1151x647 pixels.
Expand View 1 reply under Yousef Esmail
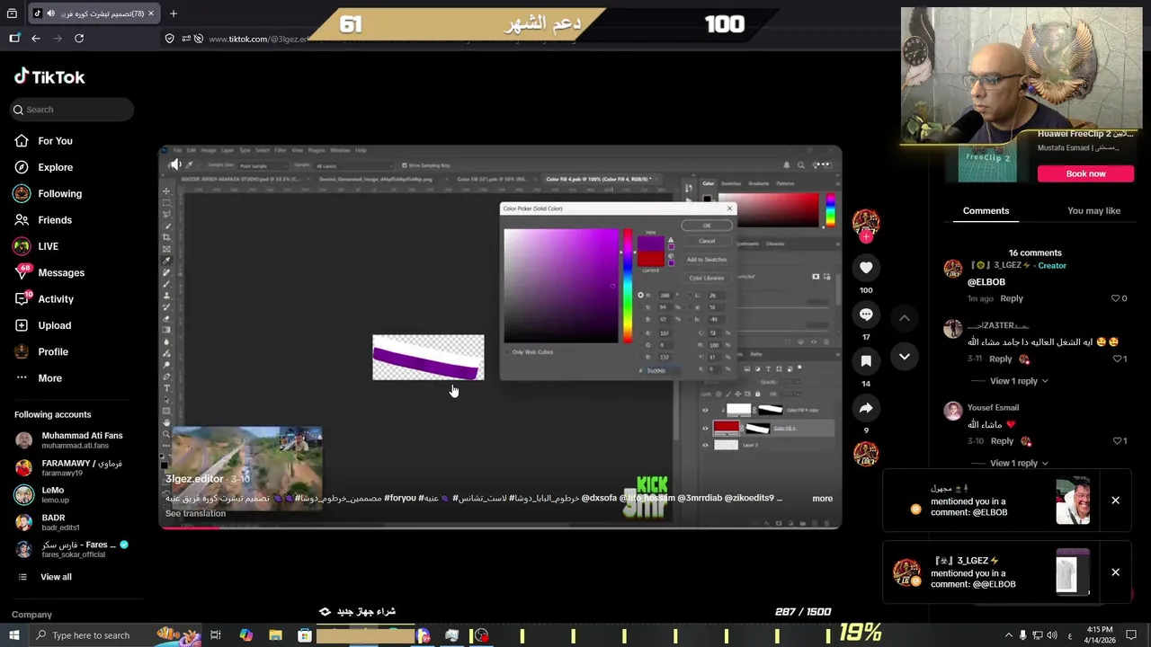pos(1019,464)
